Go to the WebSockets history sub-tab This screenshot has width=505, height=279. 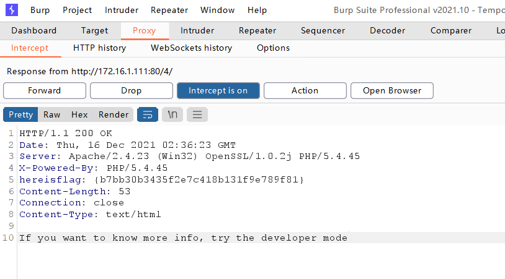pyautogui.click(x=191, y=48)
